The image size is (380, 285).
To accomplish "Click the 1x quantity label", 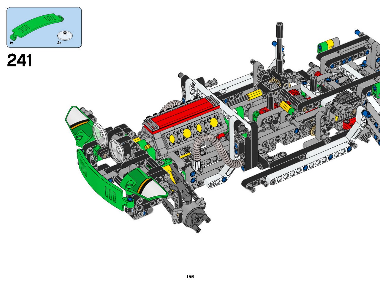I will tap(11, 43).
